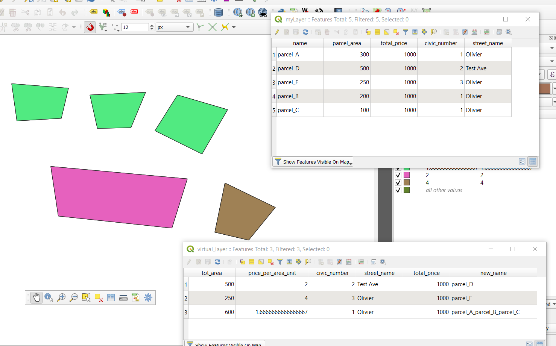Screen dimensions: 556x346
Task: Select the Pan Map hand tool
Action: coord(36,297)
